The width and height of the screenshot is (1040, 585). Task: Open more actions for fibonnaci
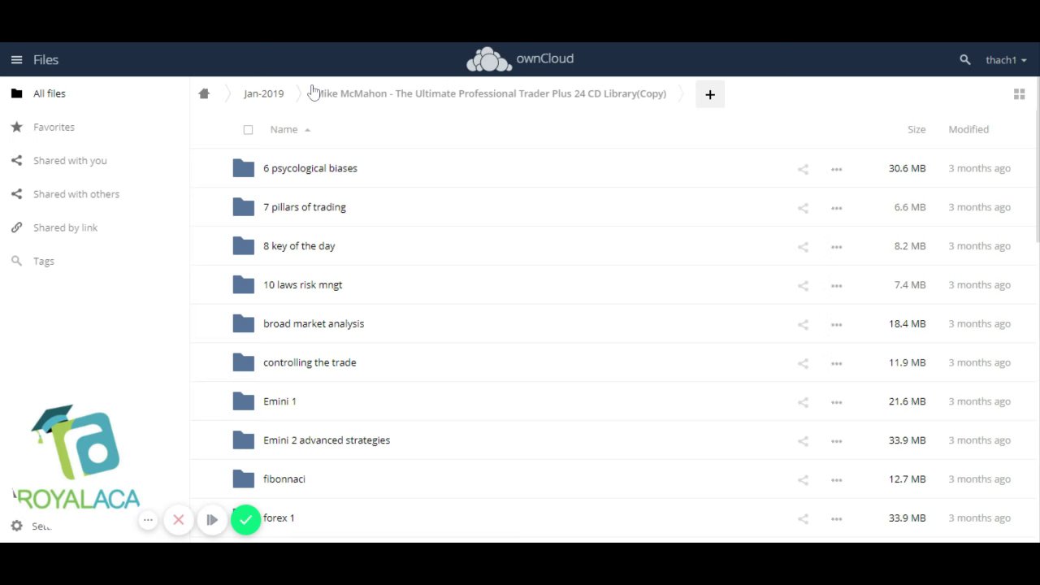coord(836,480)
